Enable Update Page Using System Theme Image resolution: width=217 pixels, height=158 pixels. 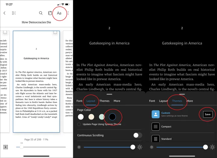tap(79, 124)
